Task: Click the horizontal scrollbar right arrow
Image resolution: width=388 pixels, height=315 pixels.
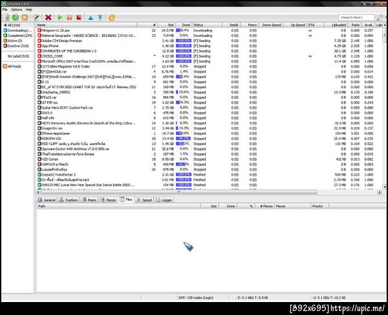Action: [x=380, y=192]
